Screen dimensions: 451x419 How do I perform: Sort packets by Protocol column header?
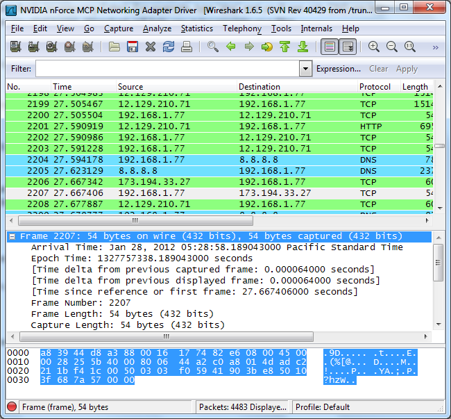click(375, 87)
